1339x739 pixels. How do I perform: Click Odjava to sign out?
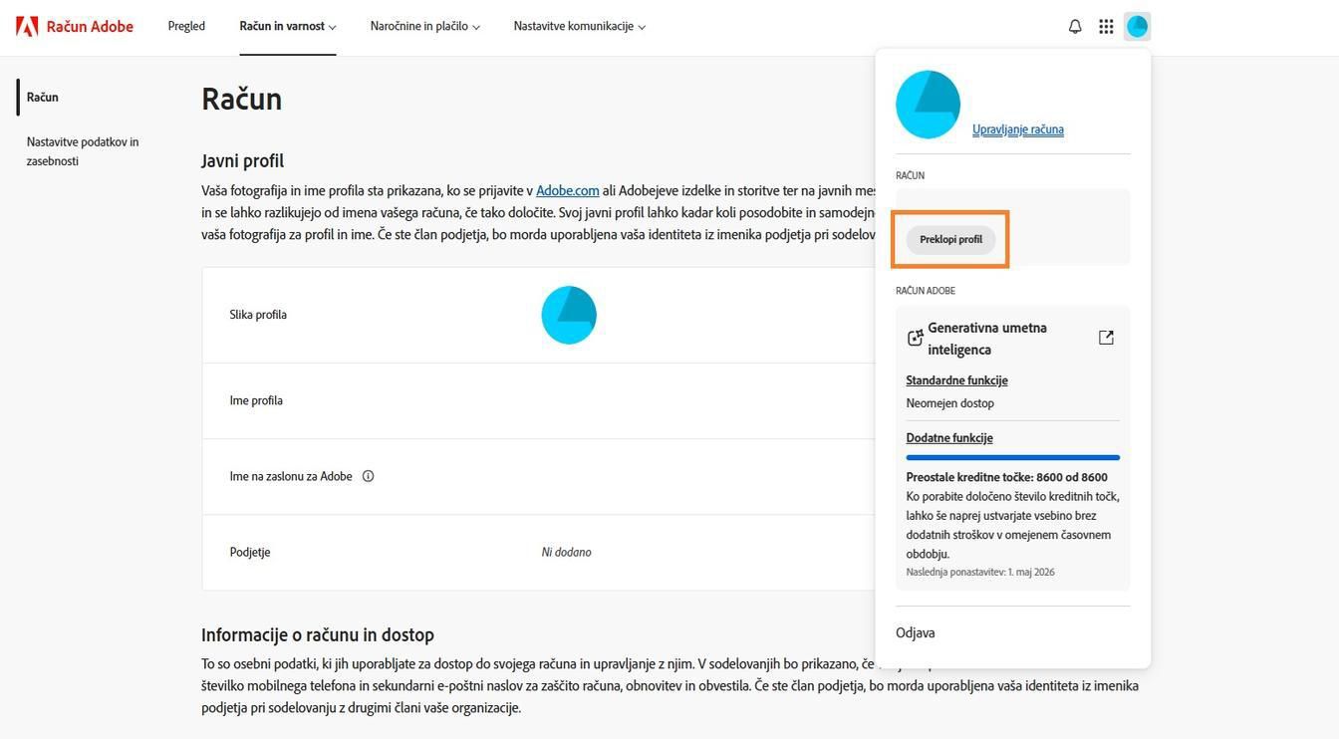(x=916, y=633)
